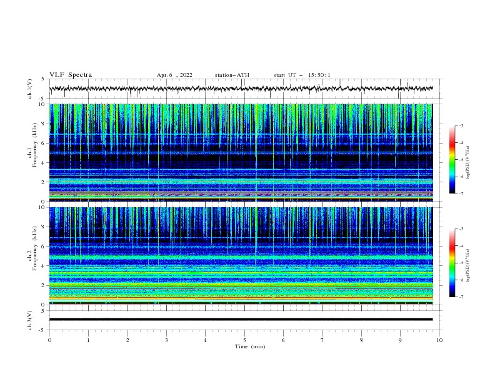Click the '-3' tick on upper colorbar

tap(461, 125)
